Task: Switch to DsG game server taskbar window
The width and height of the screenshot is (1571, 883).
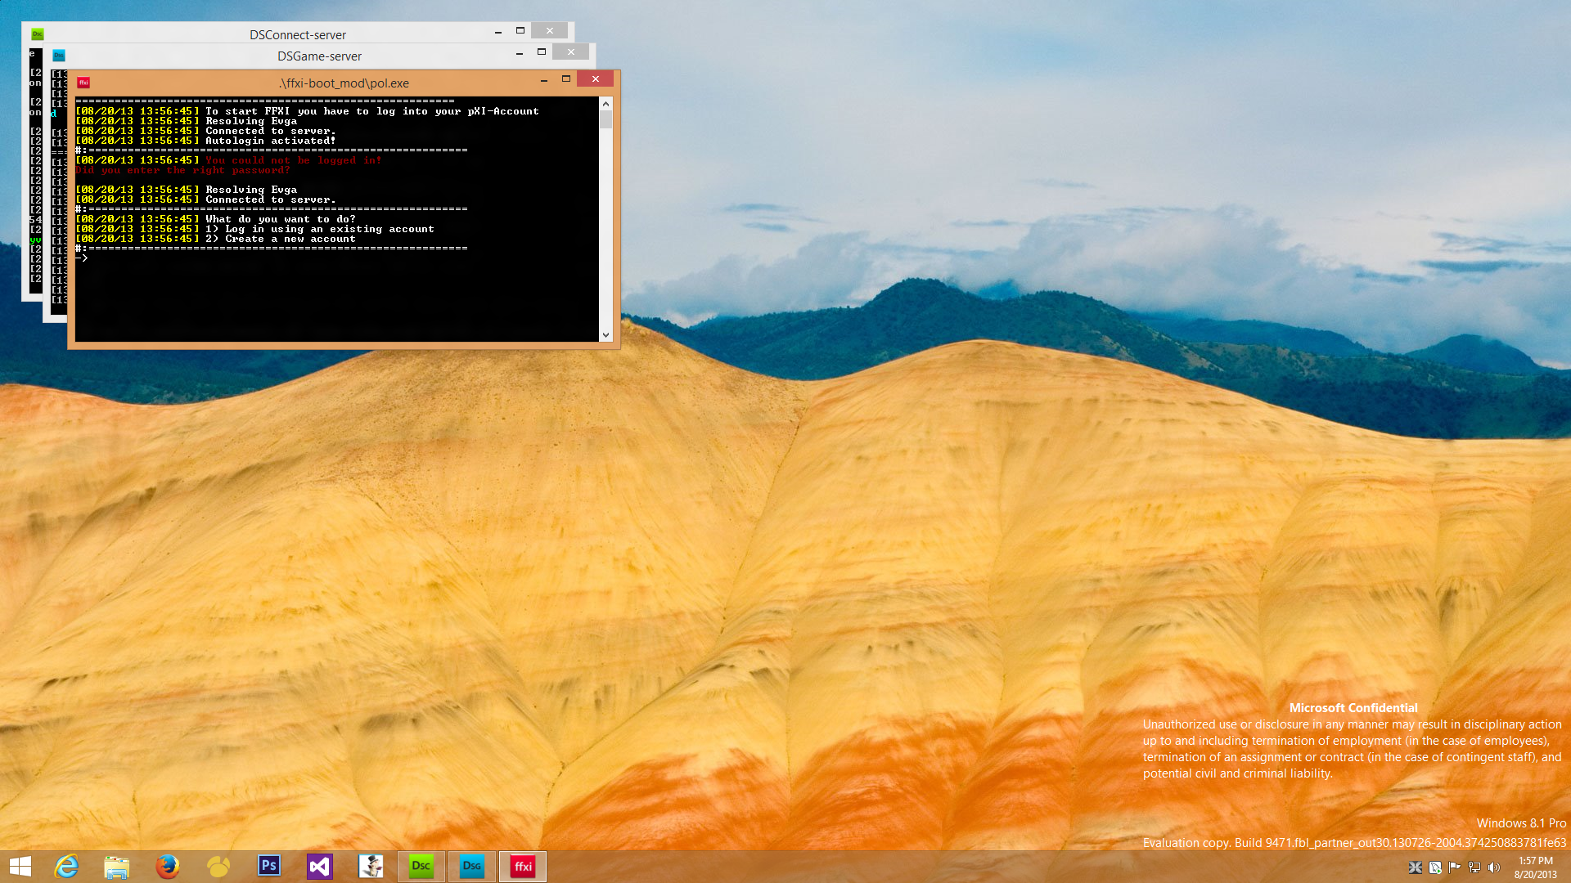Action: (x=472, y=866)
